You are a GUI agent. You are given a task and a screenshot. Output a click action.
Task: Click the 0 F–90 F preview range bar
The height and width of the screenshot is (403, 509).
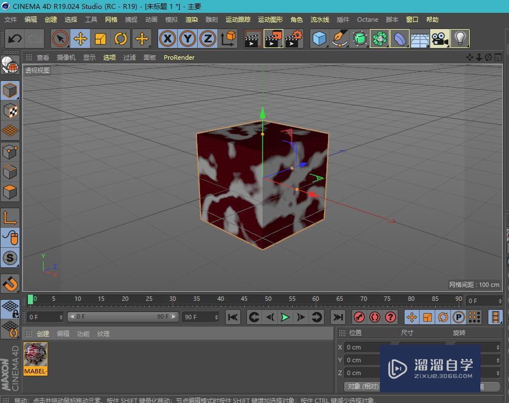tap(123, 316)
